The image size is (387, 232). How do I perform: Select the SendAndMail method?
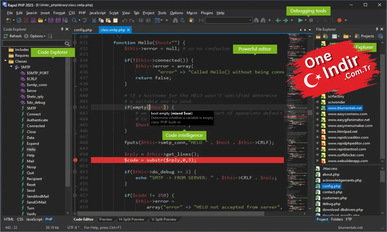(x=38, y=196)
